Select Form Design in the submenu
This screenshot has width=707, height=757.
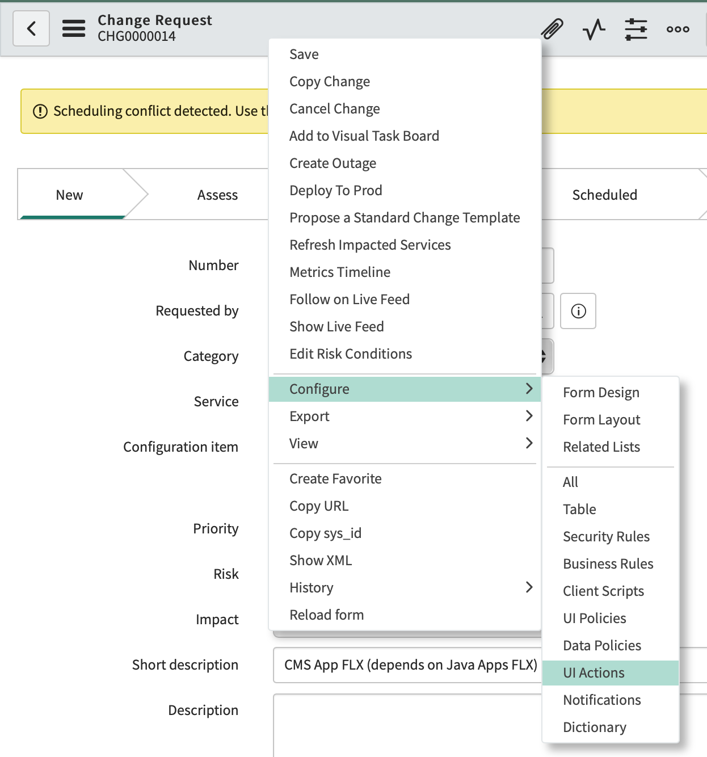[601, 393]
